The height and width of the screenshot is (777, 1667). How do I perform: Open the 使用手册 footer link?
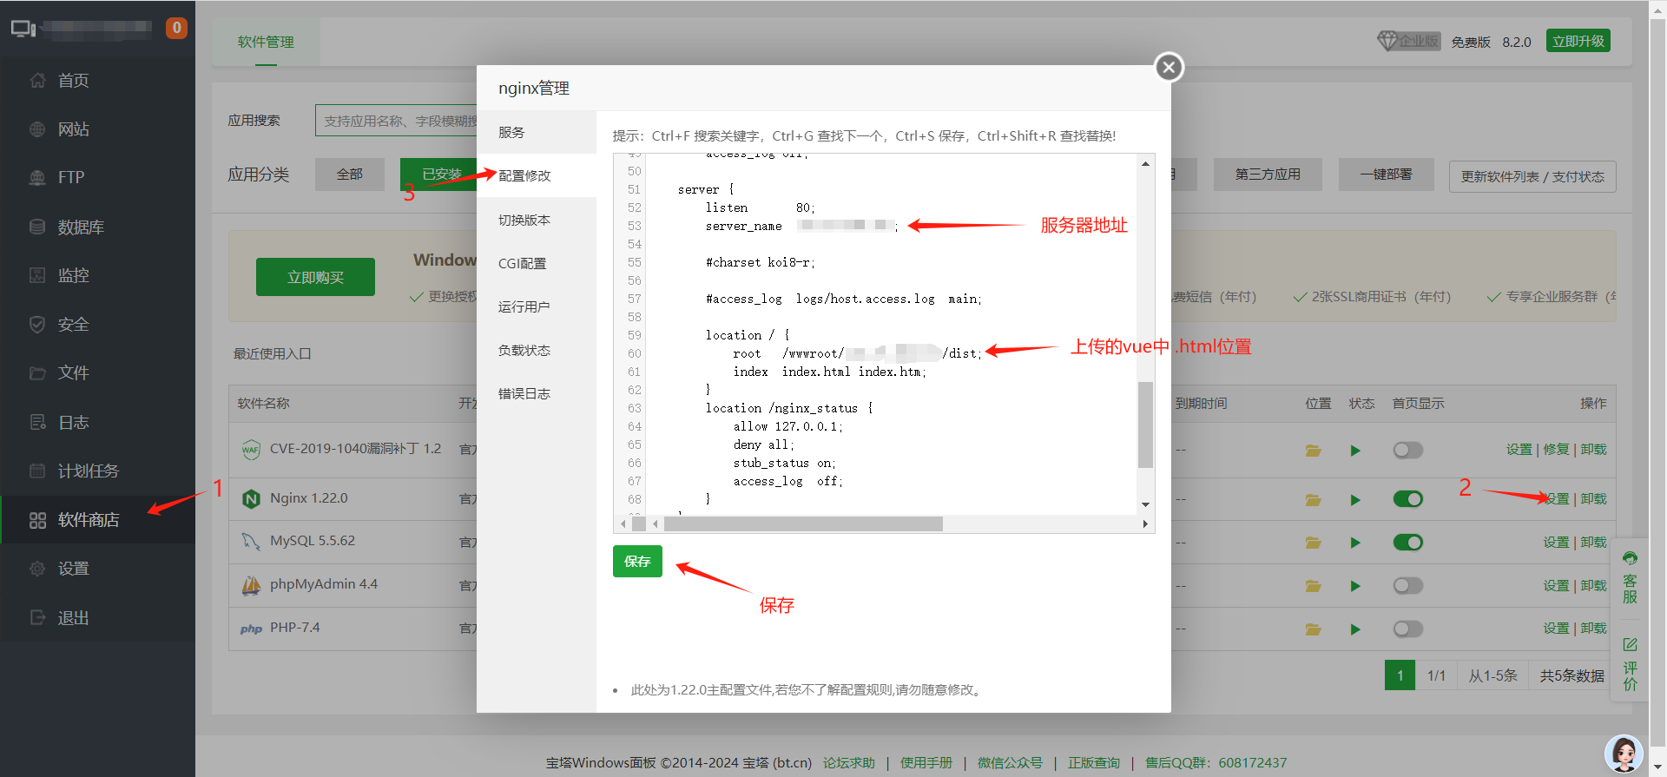[926, 763]
